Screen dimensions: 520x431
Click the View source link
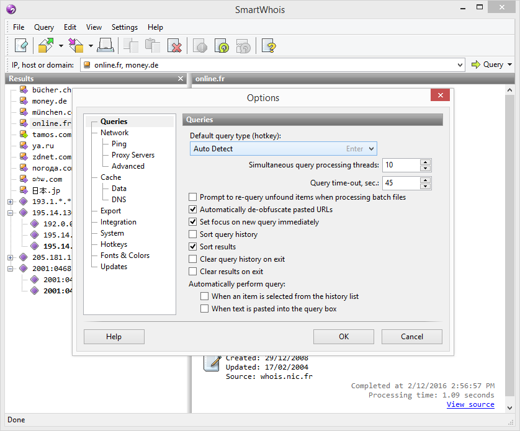pyautogui.click(x=470, y=404)
